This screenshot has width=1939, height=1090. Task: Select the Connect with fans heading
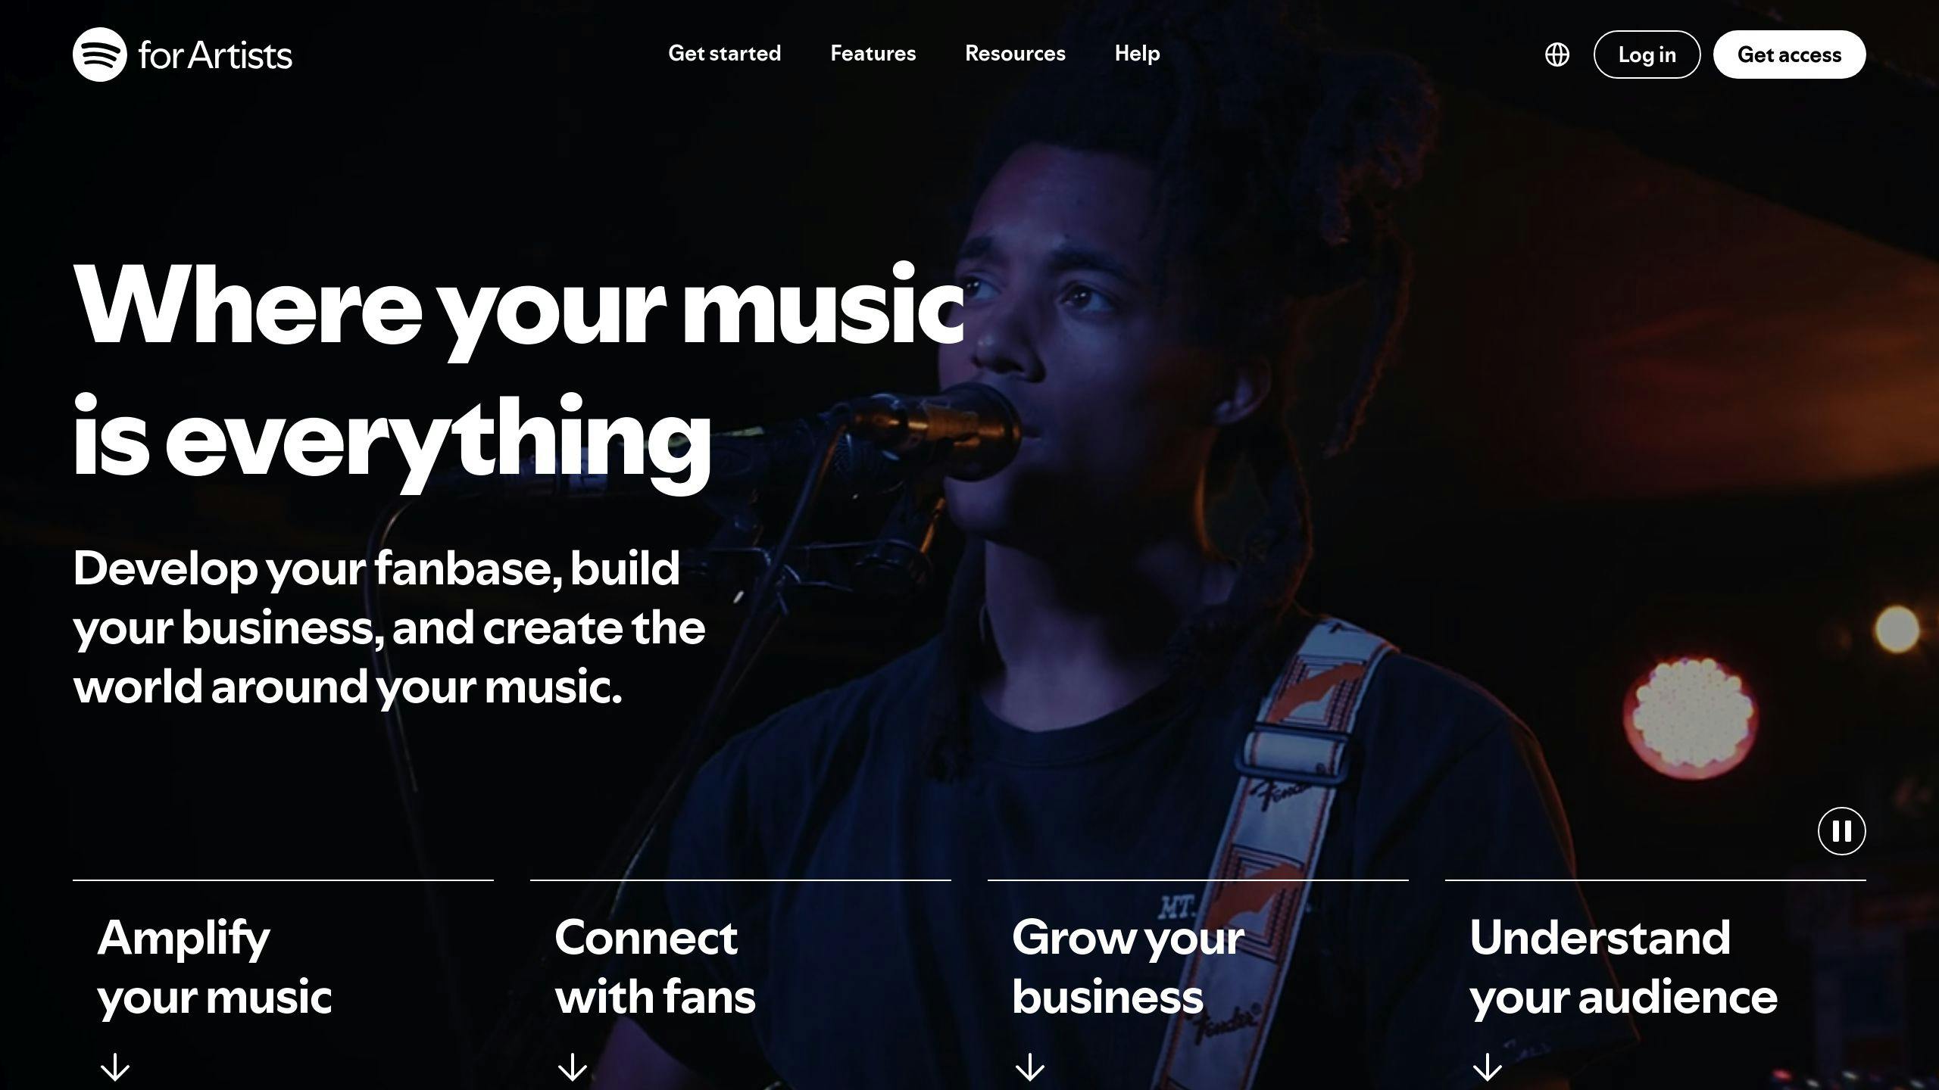click(x=655, y=967)
